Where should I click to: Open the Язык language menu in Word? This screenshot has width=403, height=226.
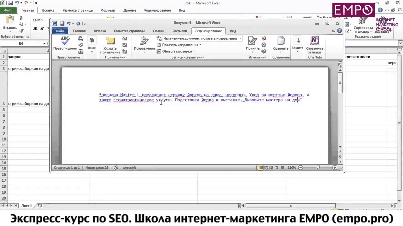[92, 44]
